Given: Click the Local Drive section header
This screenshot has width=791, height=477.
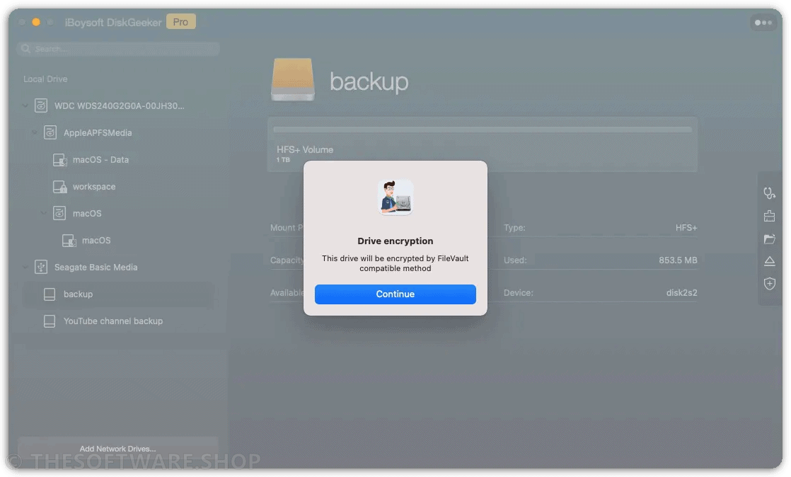Looking at the screenshot, I should [45, 79].
